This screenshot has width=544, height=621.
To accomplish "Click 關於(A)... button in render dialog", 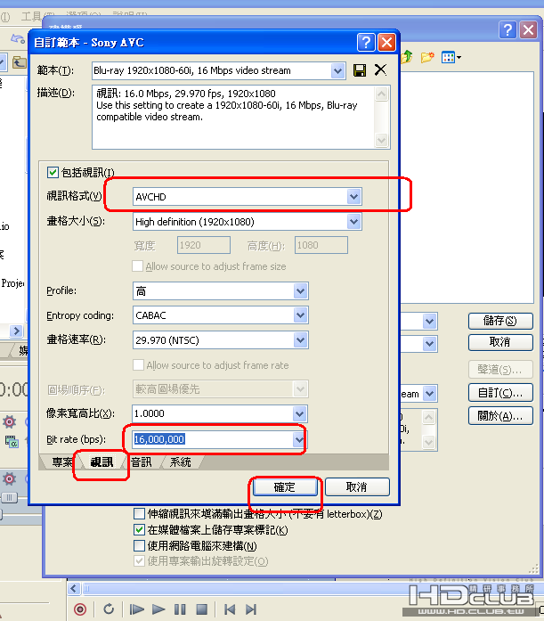I will point(500,416).
